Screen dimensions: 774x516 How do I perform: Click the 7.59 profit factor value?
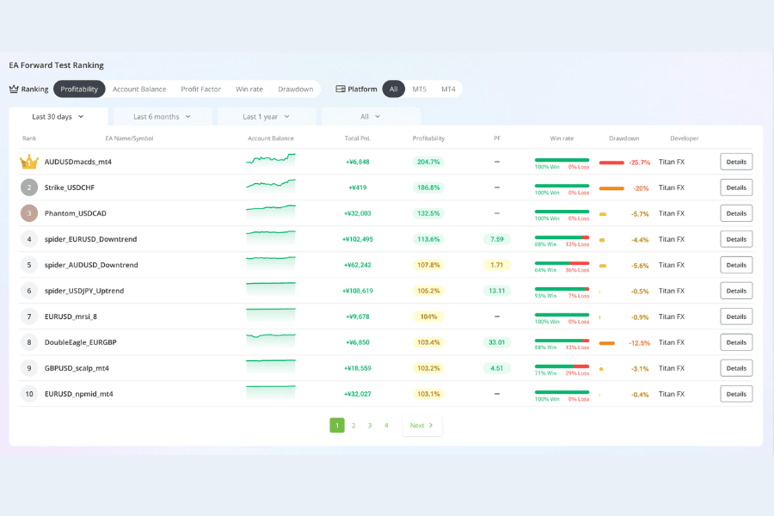point(496,239)
